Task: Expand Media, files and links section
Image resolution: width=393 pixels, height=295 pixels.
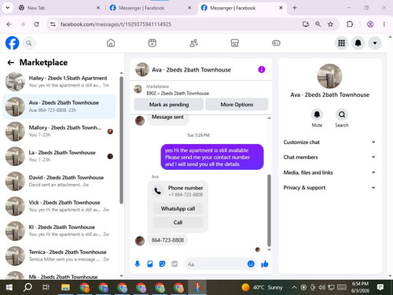Action: [329, 172]
